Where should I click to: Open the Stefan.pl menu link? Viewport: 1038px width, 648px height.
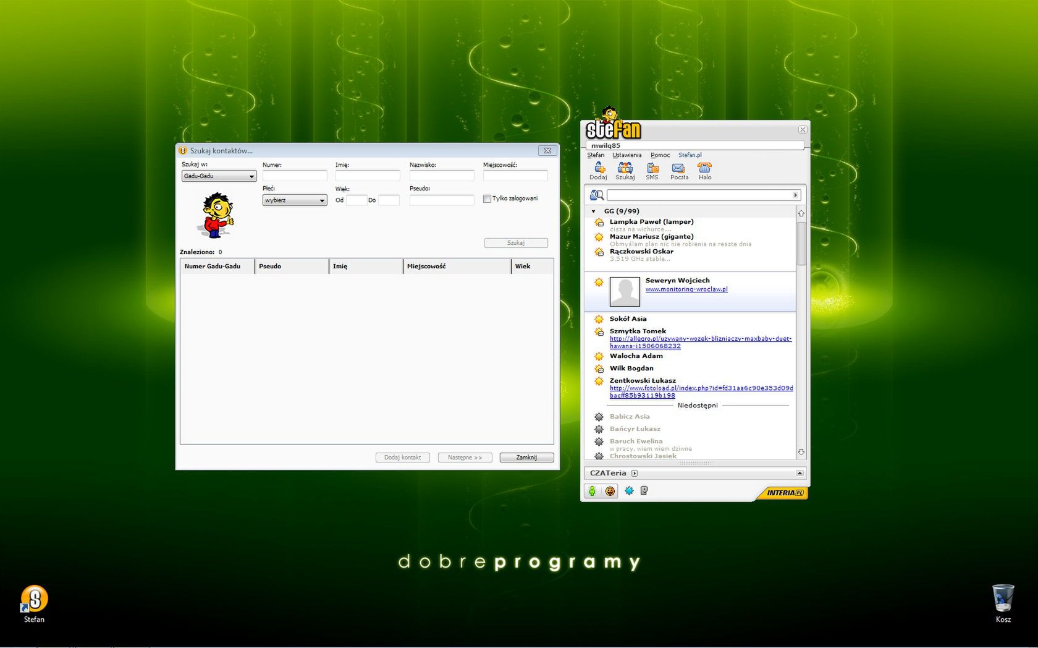tap(690, 155)
